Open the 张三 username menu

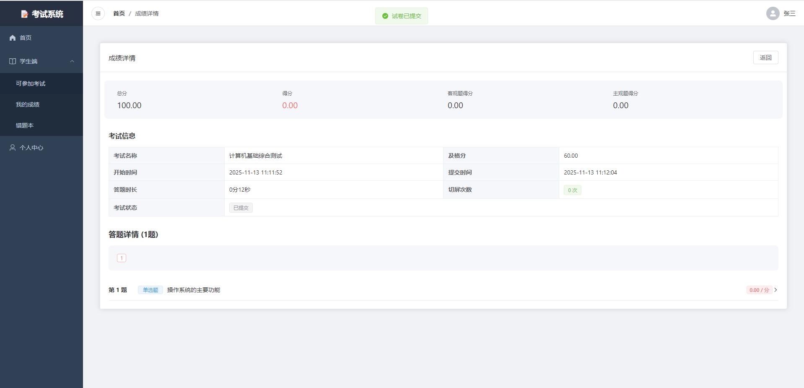pyautogui.click(x=789, y=13)
